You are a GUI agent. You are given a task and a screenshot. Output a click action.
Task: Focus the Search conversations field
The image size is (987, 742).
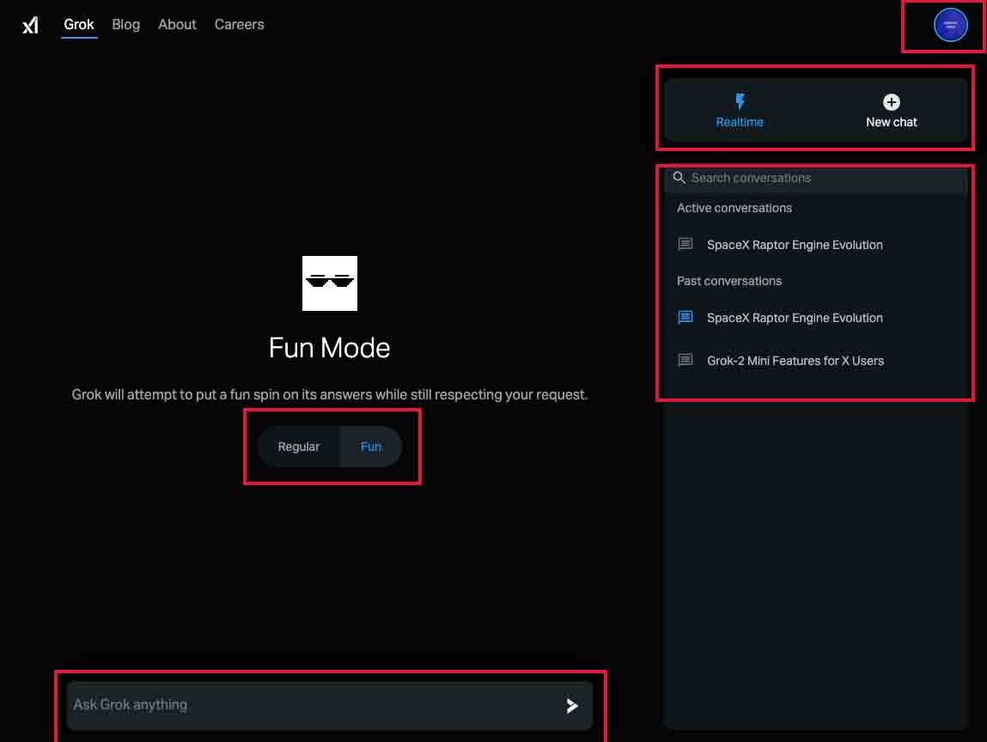click(x=815, y=178)
